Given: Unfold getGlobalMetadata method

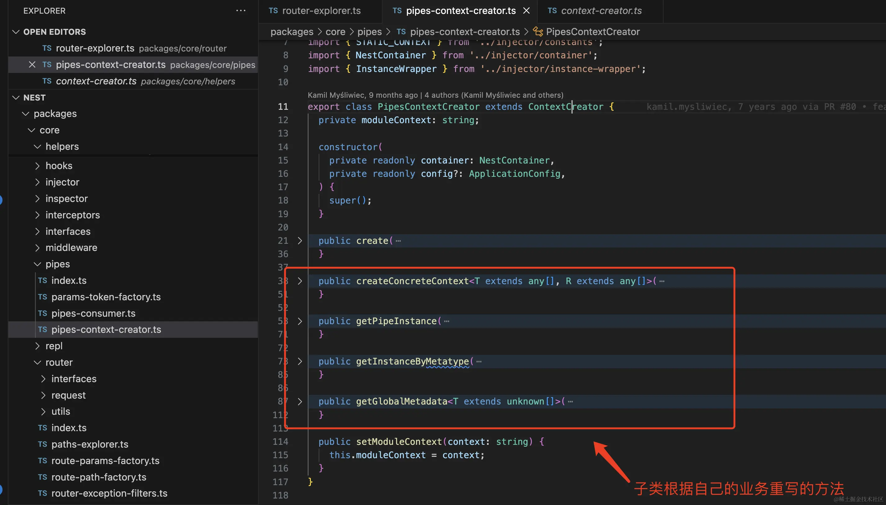Looking at the screenshot, I should coord(300,402).
